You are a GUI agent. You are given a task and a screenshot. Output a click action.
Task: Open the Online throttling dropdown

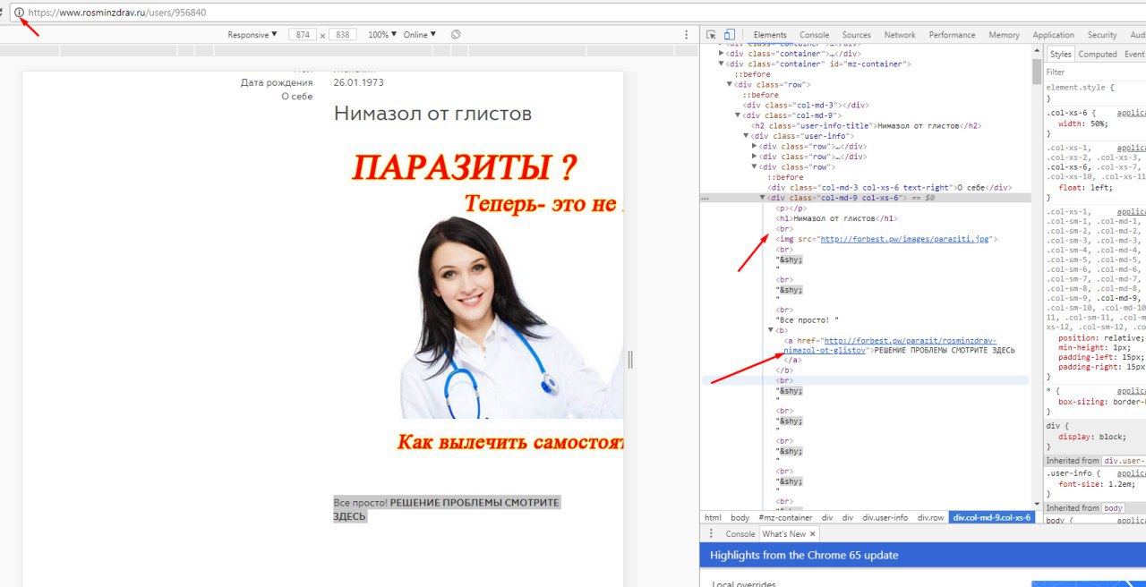(x=420, y=34)
